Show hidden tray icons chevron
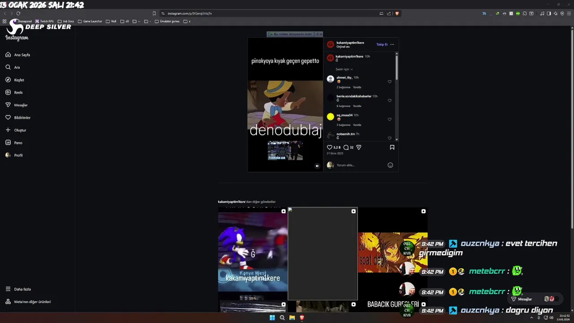Screen dimensions: 574x323 click(x=531, y=318)
